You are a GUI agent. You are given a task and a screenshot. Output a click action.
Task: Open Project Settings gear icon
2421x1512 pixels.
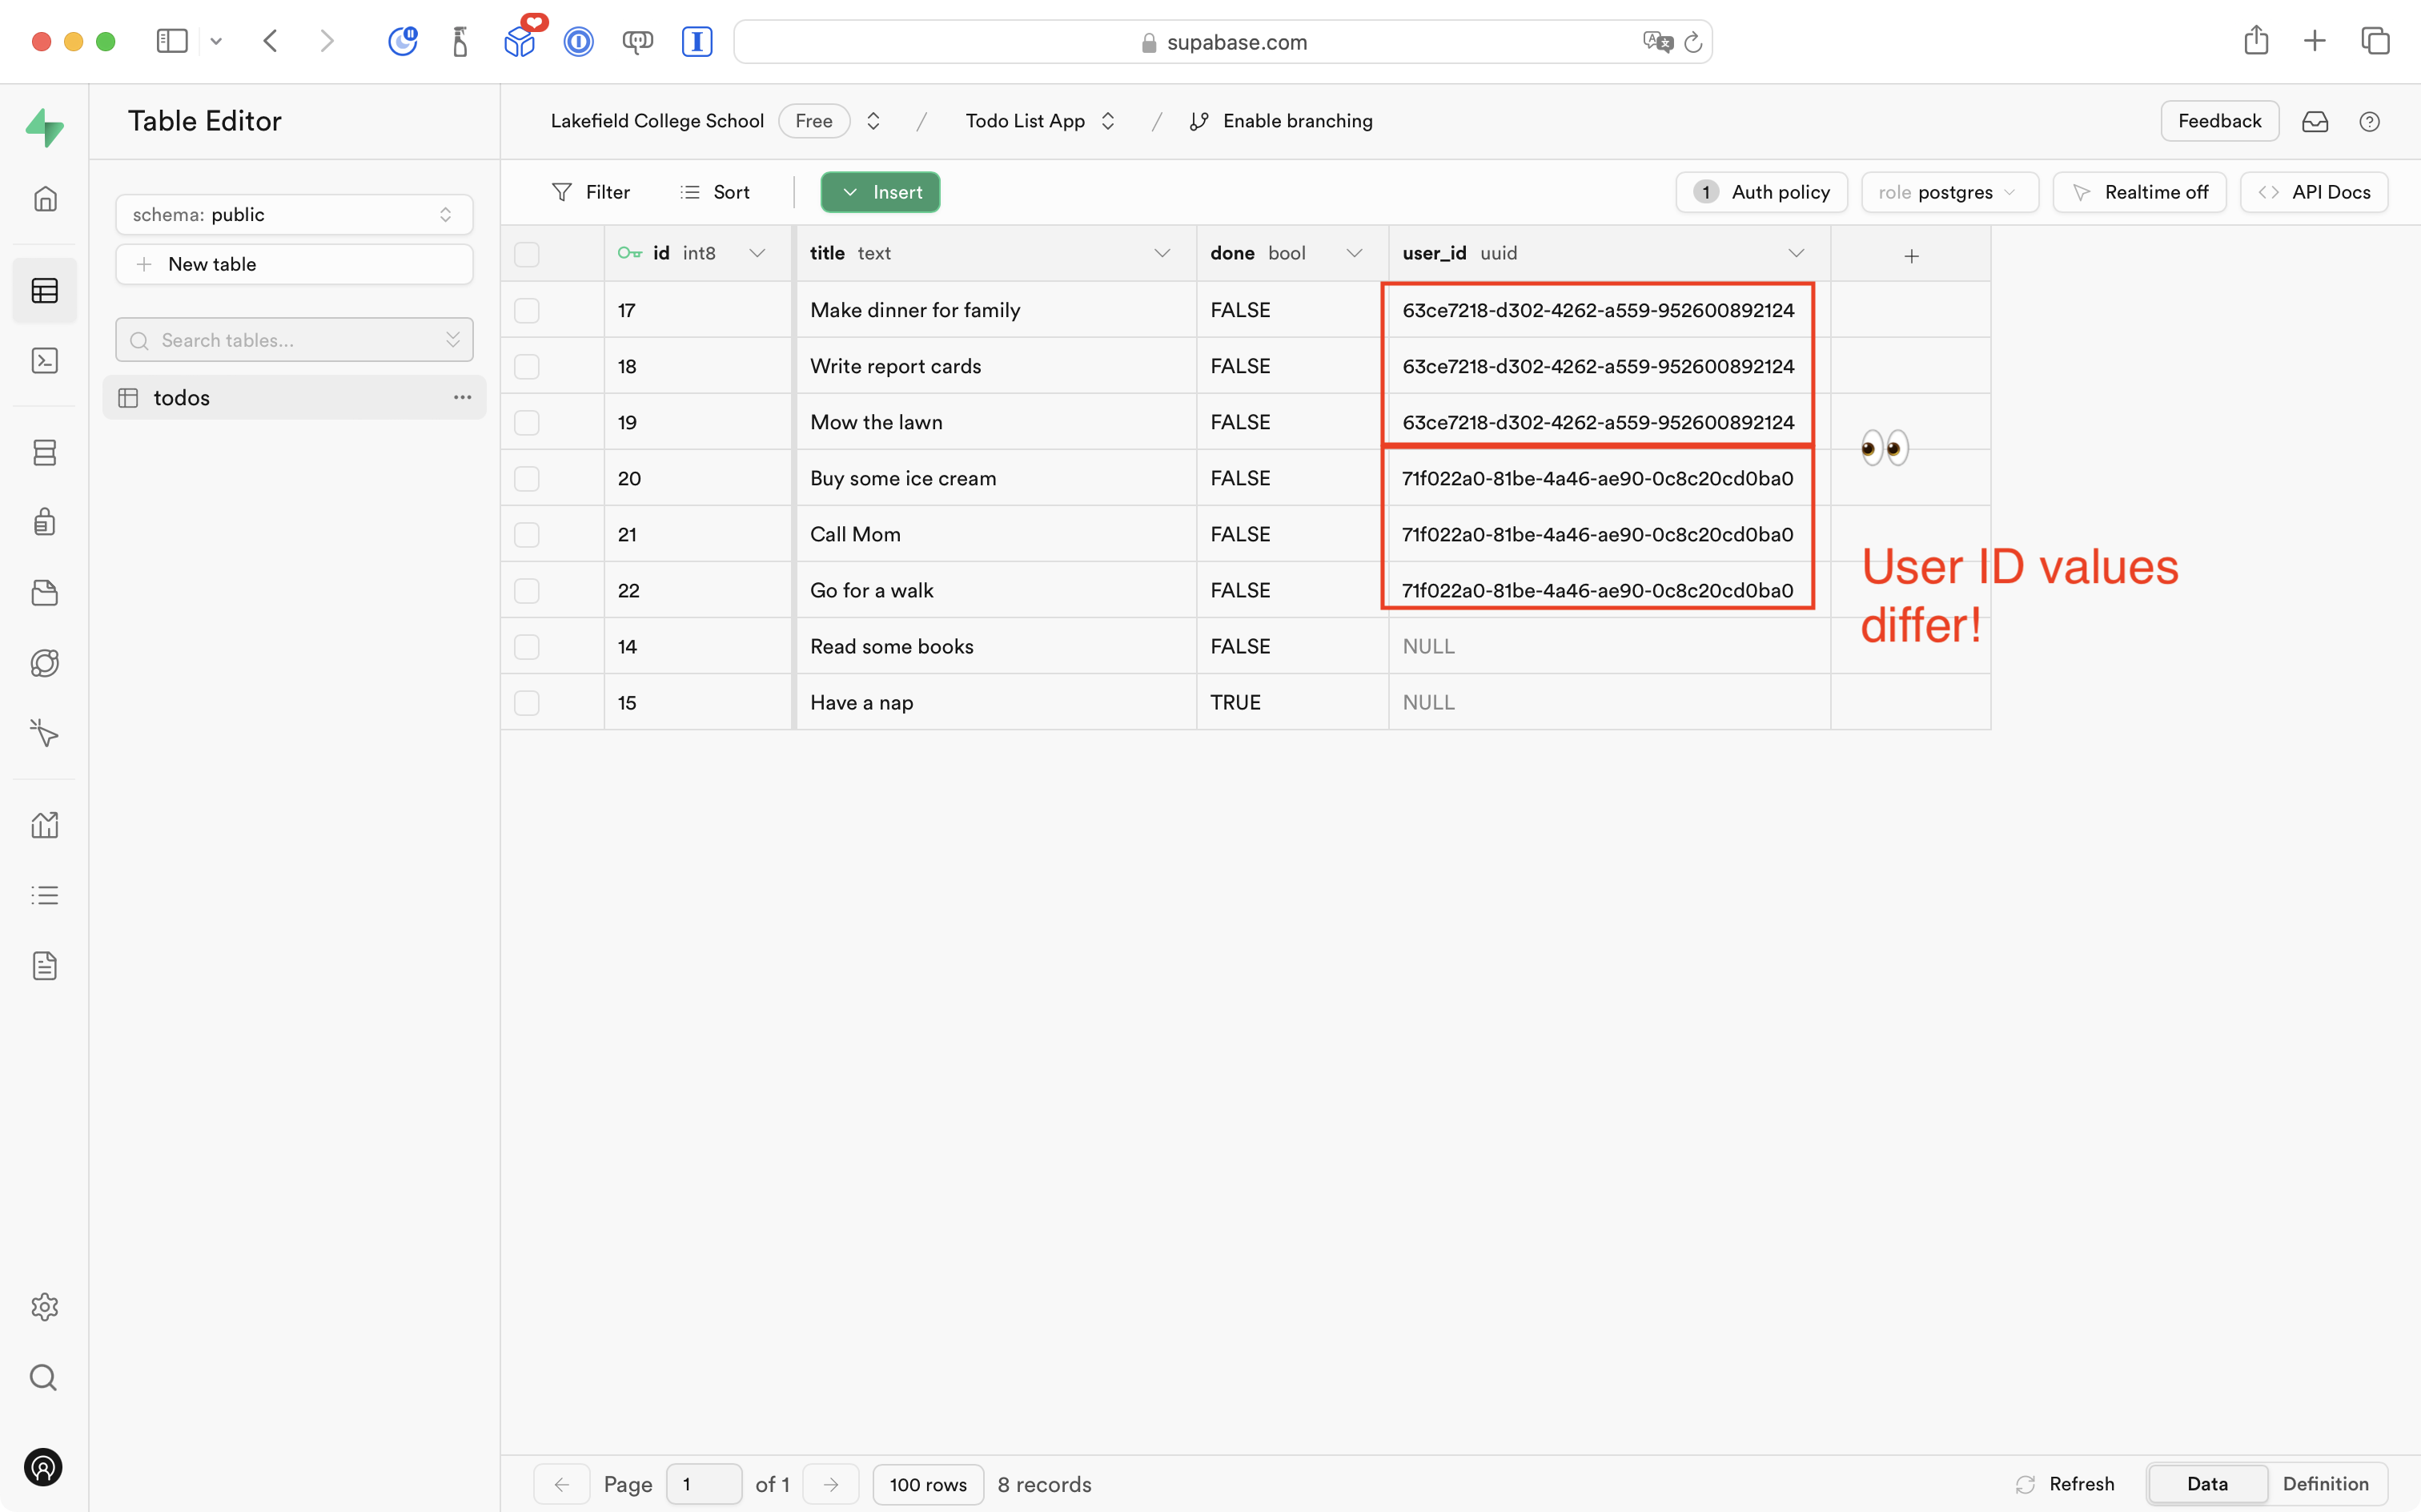pyautogui.click(x=45, y=1307)
